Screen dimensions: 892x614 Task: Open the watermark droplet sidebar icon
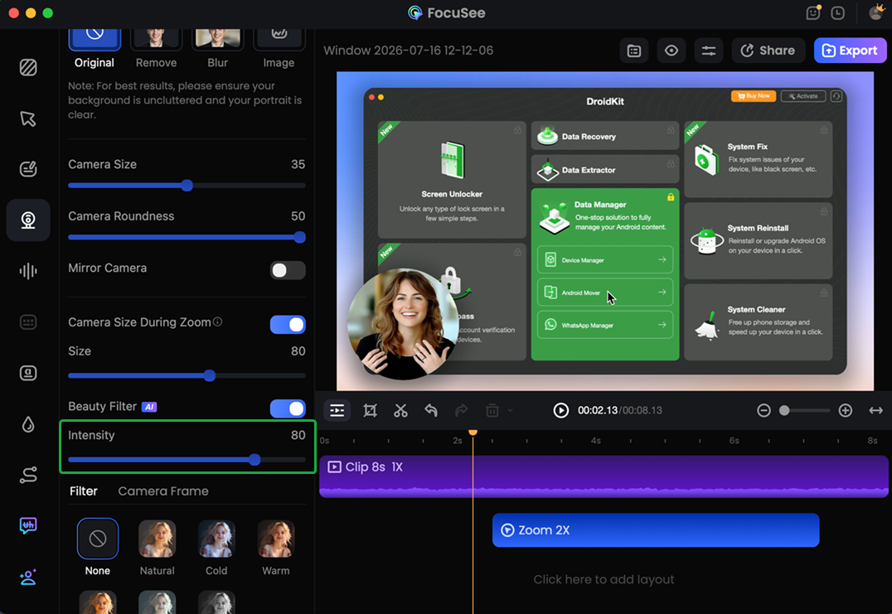point(28,424)
